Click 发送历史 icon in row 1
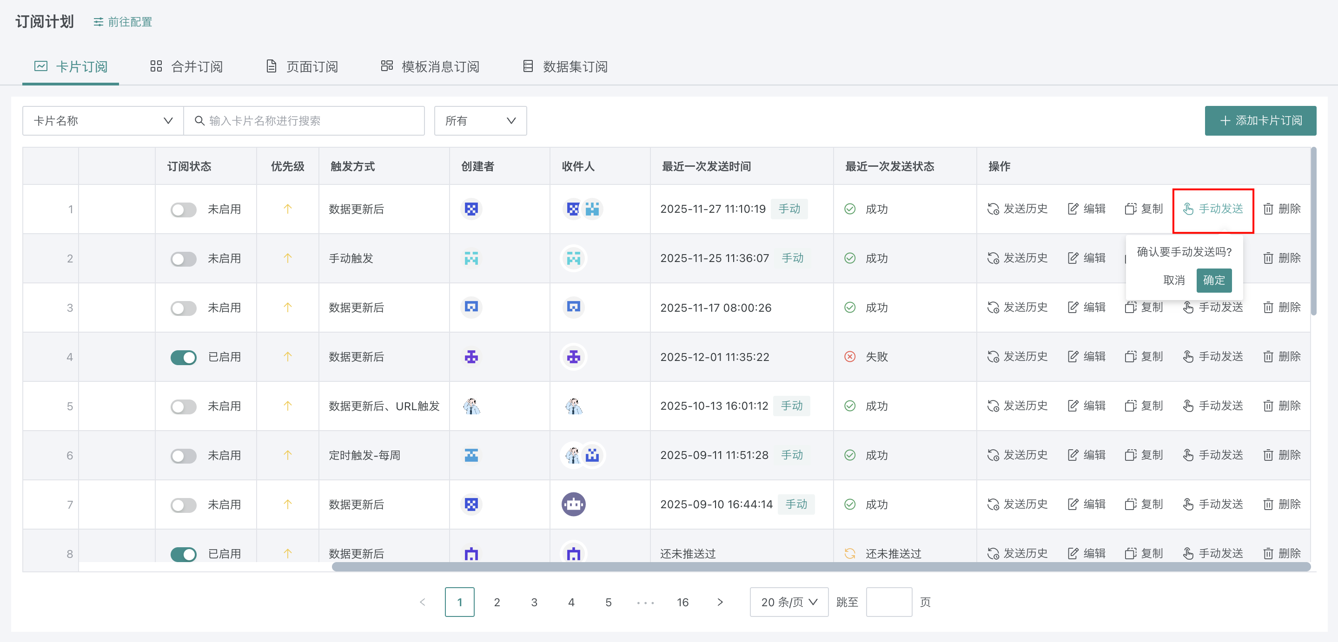 click(x=993, y=209)
